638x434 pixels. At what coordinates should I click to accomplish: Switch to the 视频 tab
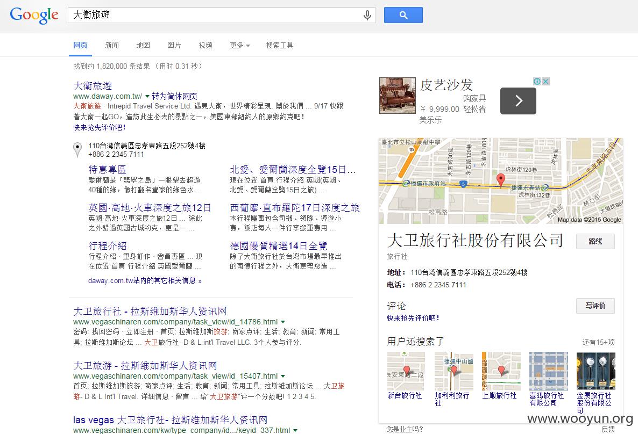pyautogui.click(x=205, y=45)
